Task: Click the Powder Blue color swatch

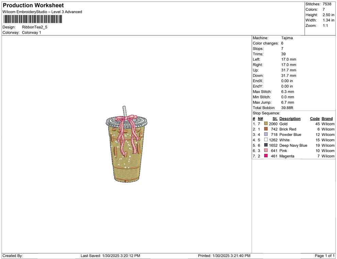Action: (x=266, y=134)
